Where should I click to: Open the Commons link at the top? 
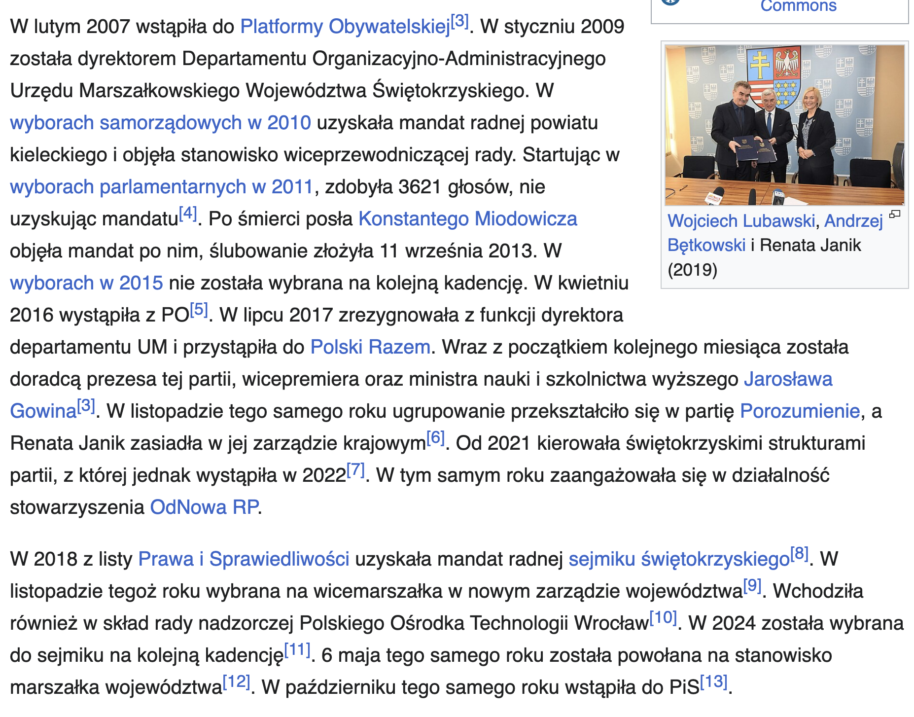pyautogui.click(x=798, y=6)
